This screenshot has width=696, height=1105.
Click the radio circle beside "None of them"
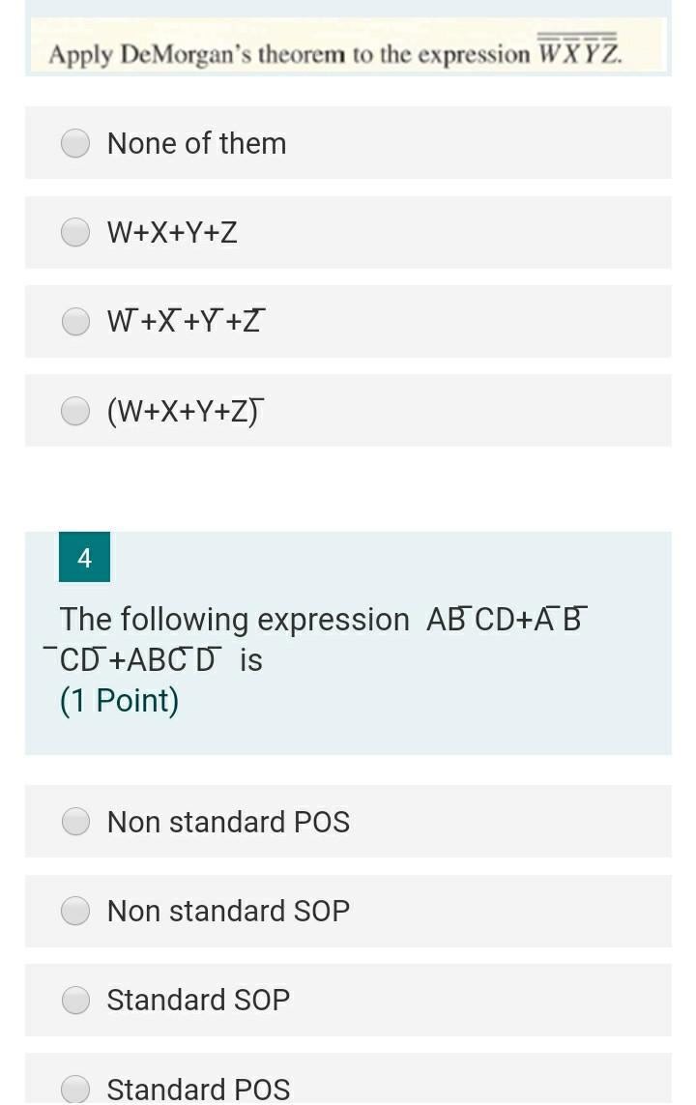point(75,142)
